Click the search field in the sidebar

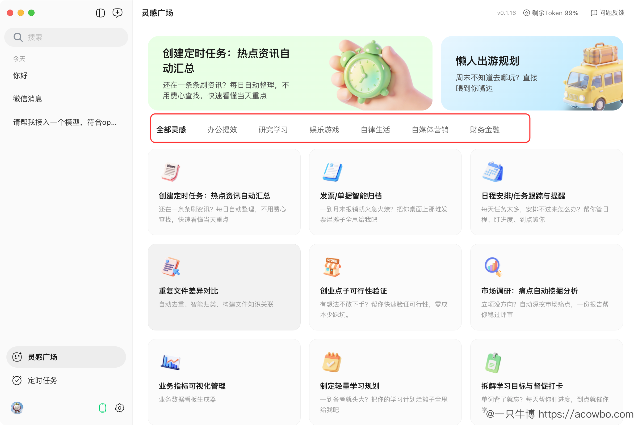pyautogui.click(x=66, y=37)
